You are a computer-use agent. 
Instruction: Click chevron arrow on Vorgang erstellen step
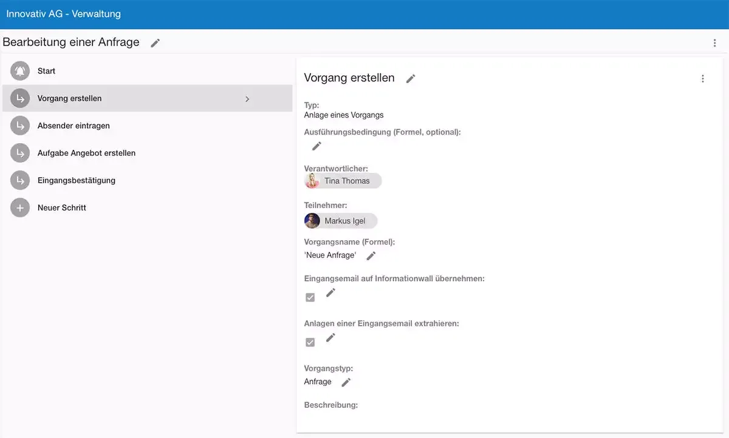tap(247, 99)
